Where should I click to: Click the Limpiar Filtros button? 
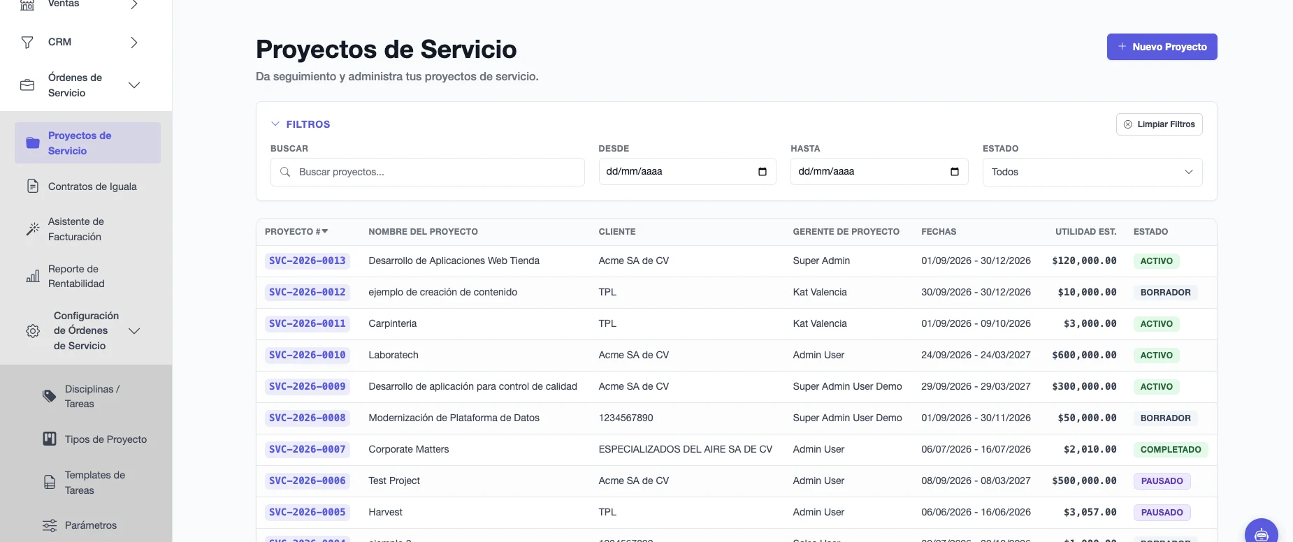tap(1159, 124)
